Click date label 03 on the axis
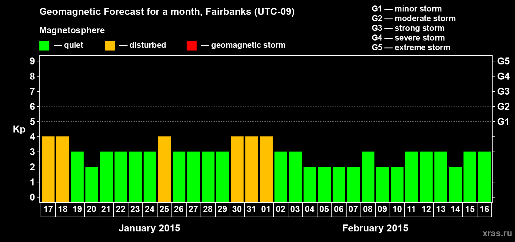Viewport: 515px width, 242px height. pos(295,209)
